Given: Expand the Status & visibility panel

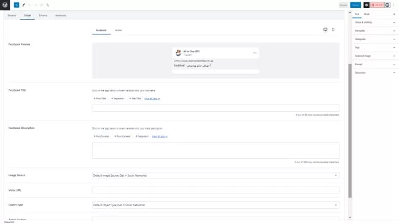Looking at the screenshot, I should tap(375, 22).
